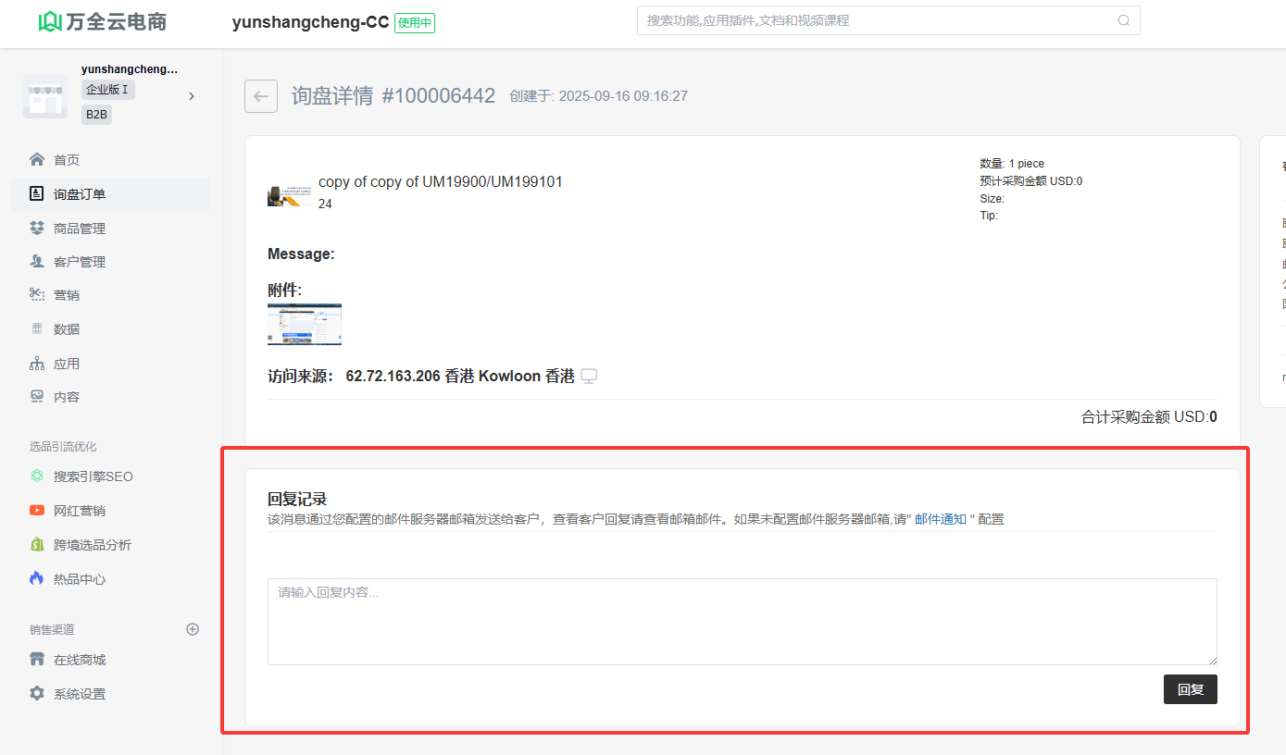
Task: Go to 搜索引擎SEO section
Action: 93,477
